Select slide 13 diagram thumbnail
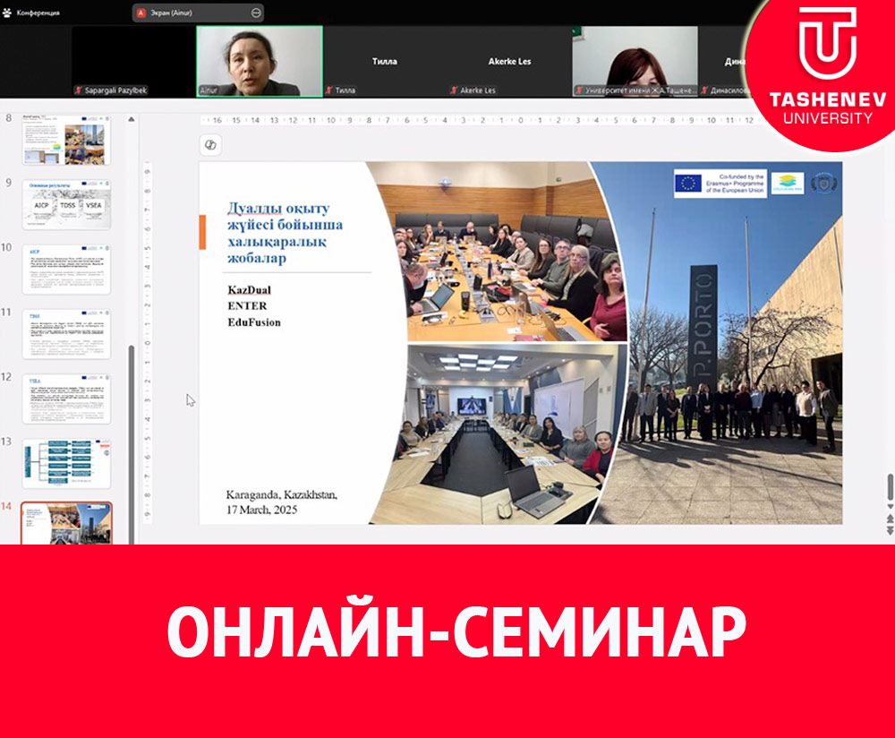This screenshot has width=895, height=738. tap(67, 463)
